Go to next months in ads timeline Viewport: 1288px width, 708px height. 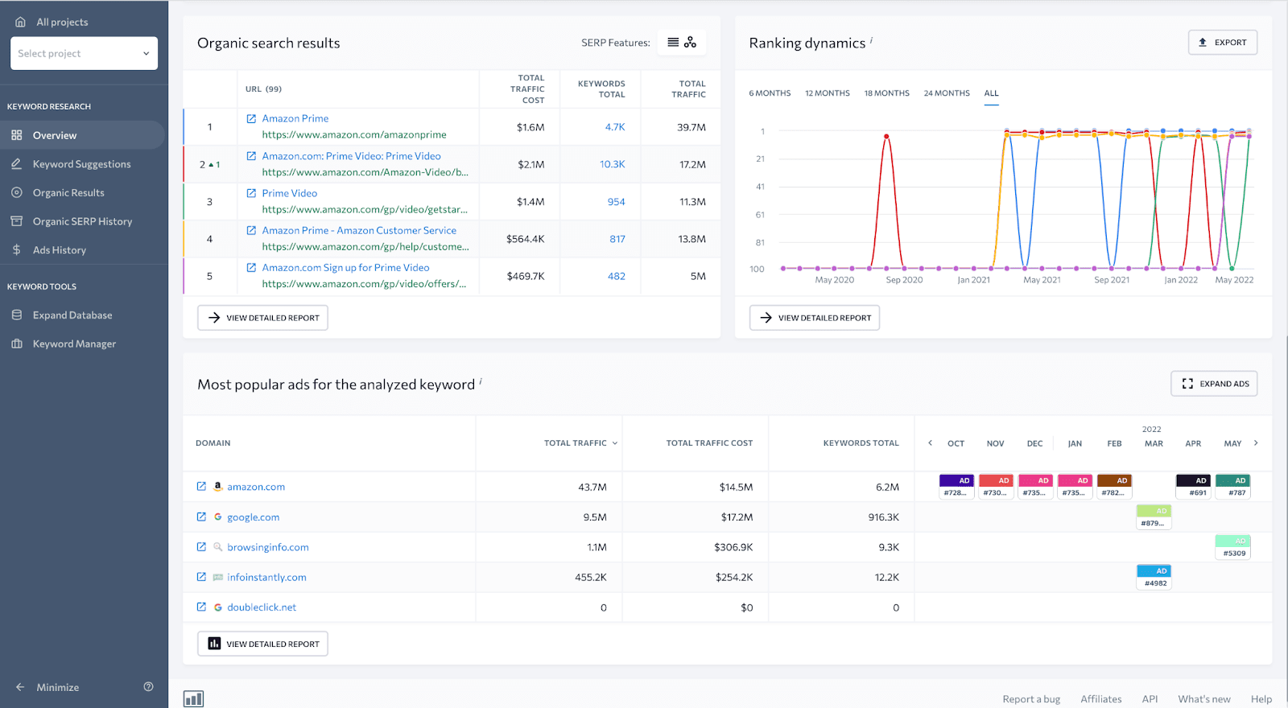[x=1256, y=443]
